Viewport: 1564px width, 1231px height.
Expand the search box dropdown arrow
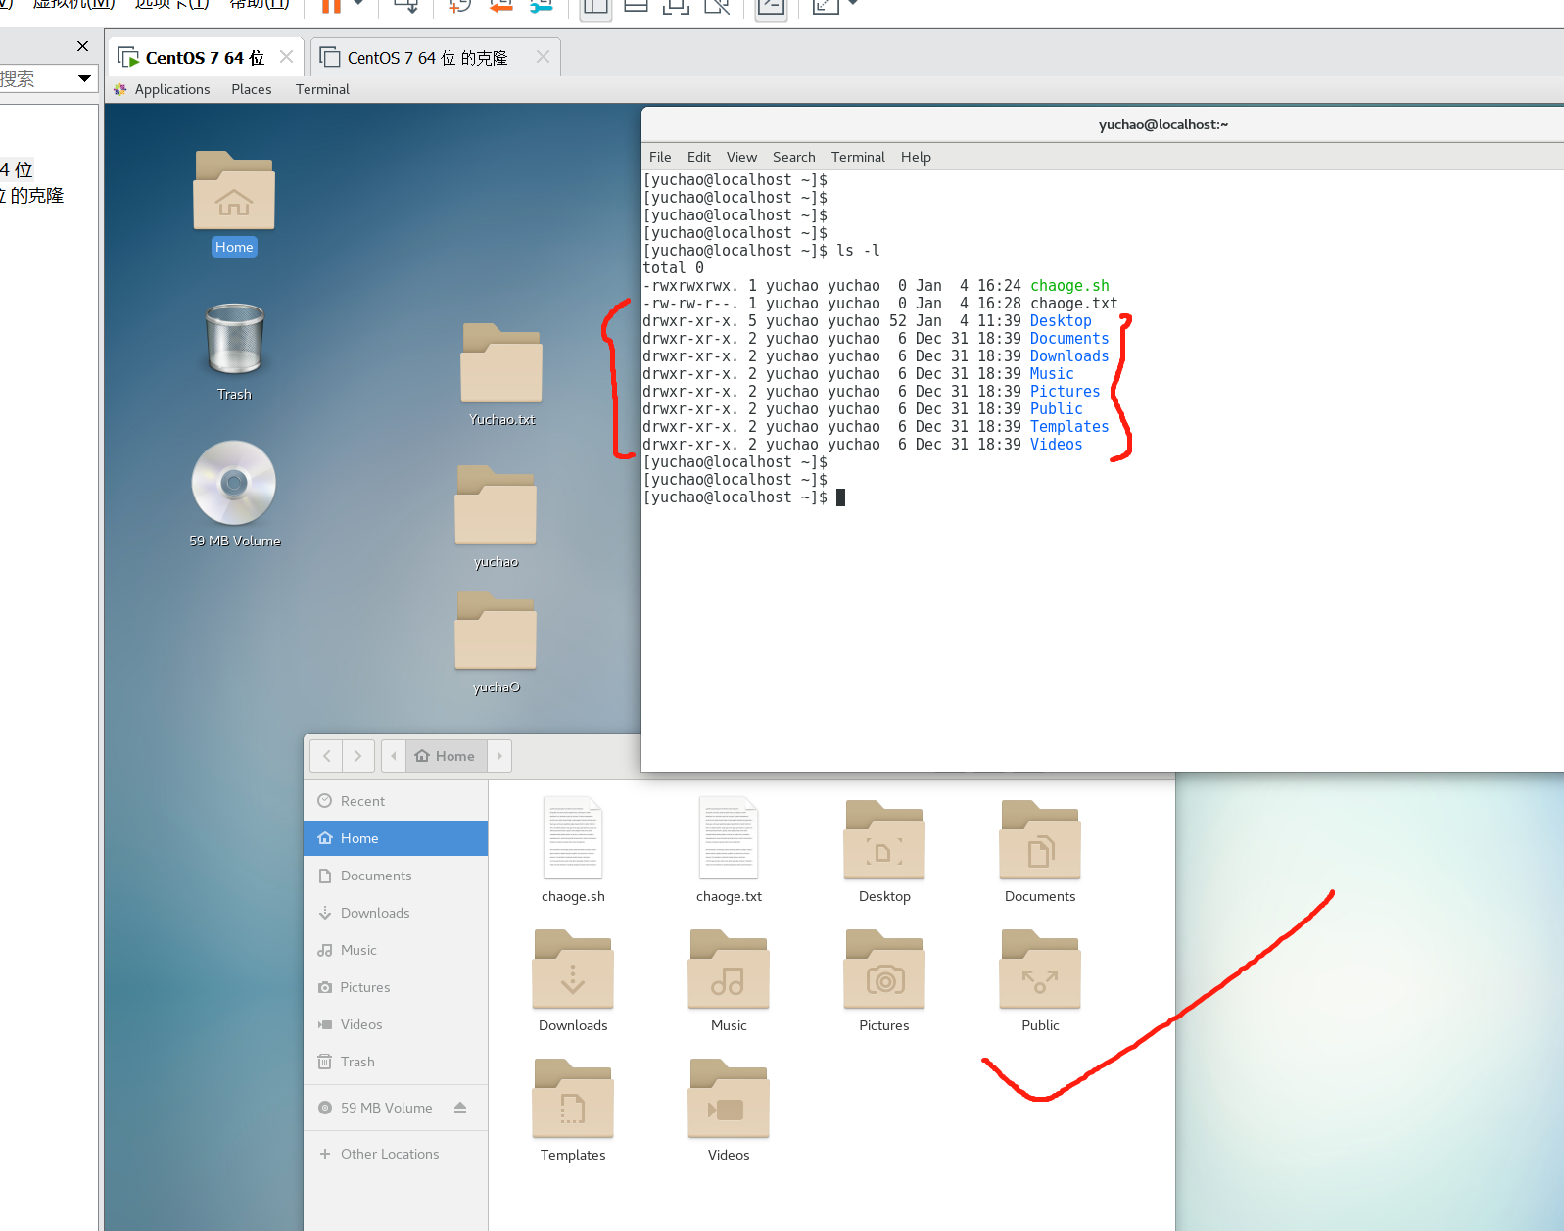[84, 78]
